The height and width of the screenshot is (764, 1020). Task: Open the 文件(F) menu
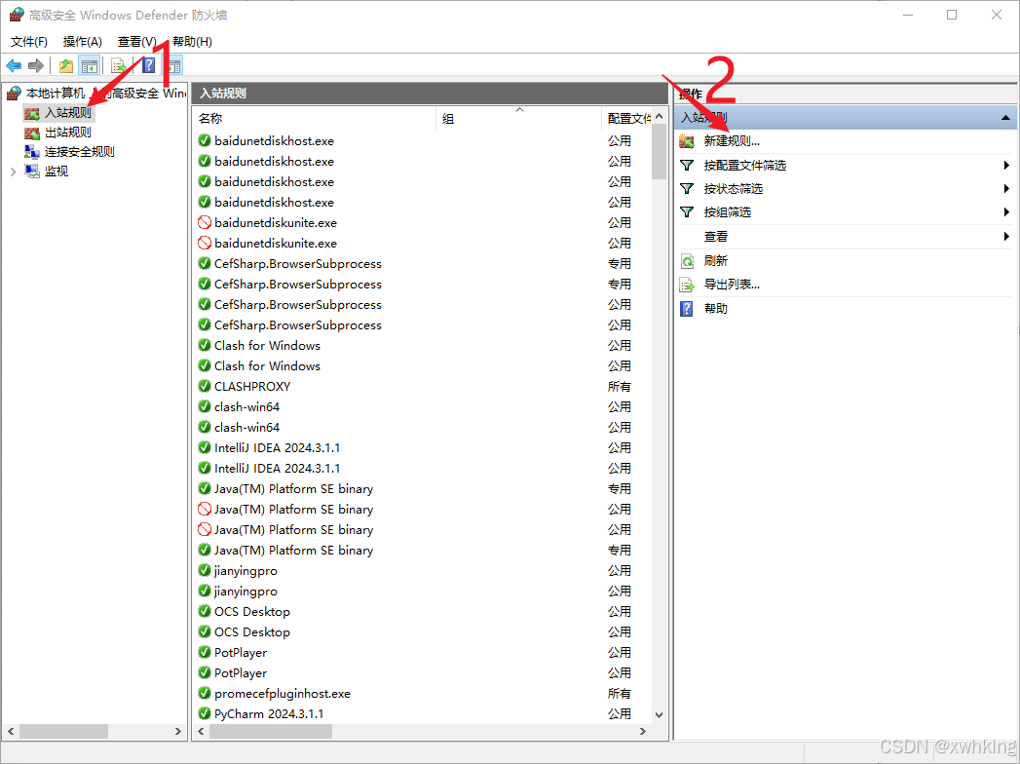coord(28,42)
